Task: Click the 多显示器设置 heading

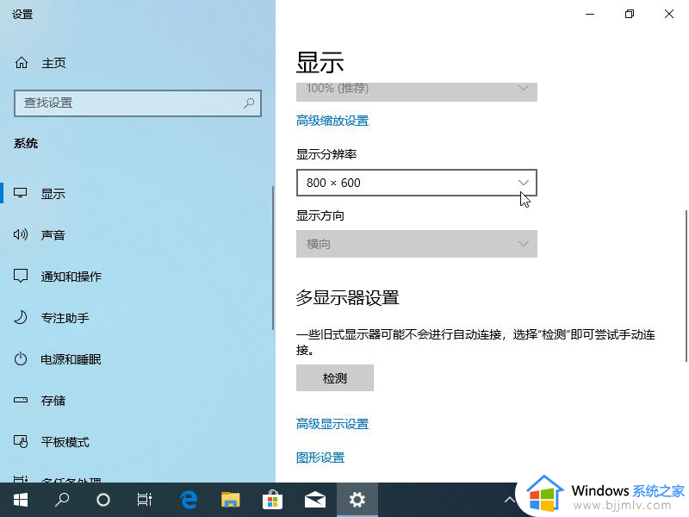Action: [x=348, y=297]
